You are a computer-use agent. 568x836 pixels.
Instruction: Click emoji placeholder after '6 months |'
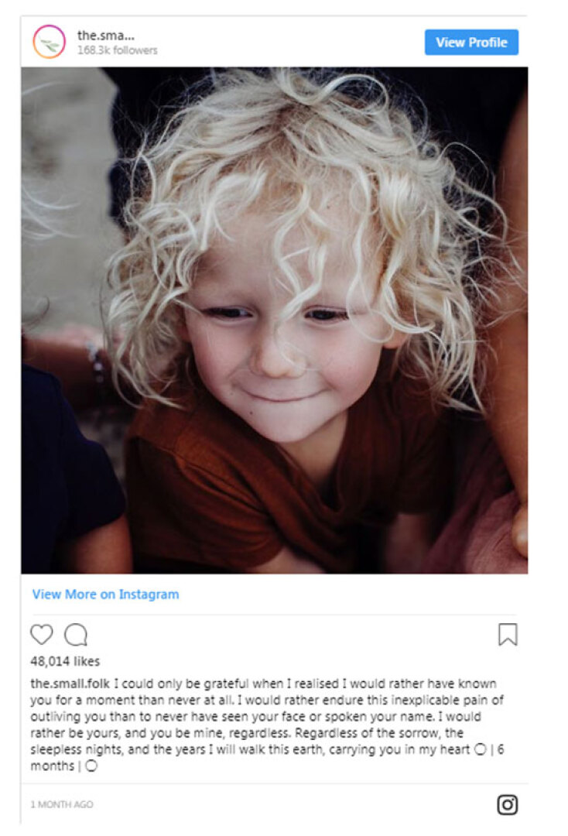91,766
